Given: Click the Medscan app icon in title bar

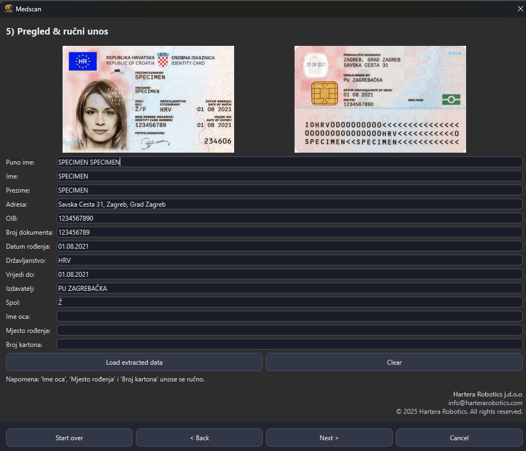Looking at the screenshot, I should [x=9, y=9].
